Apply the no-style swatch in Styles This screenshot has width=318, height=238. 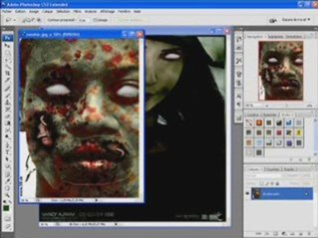coord(249,122)
